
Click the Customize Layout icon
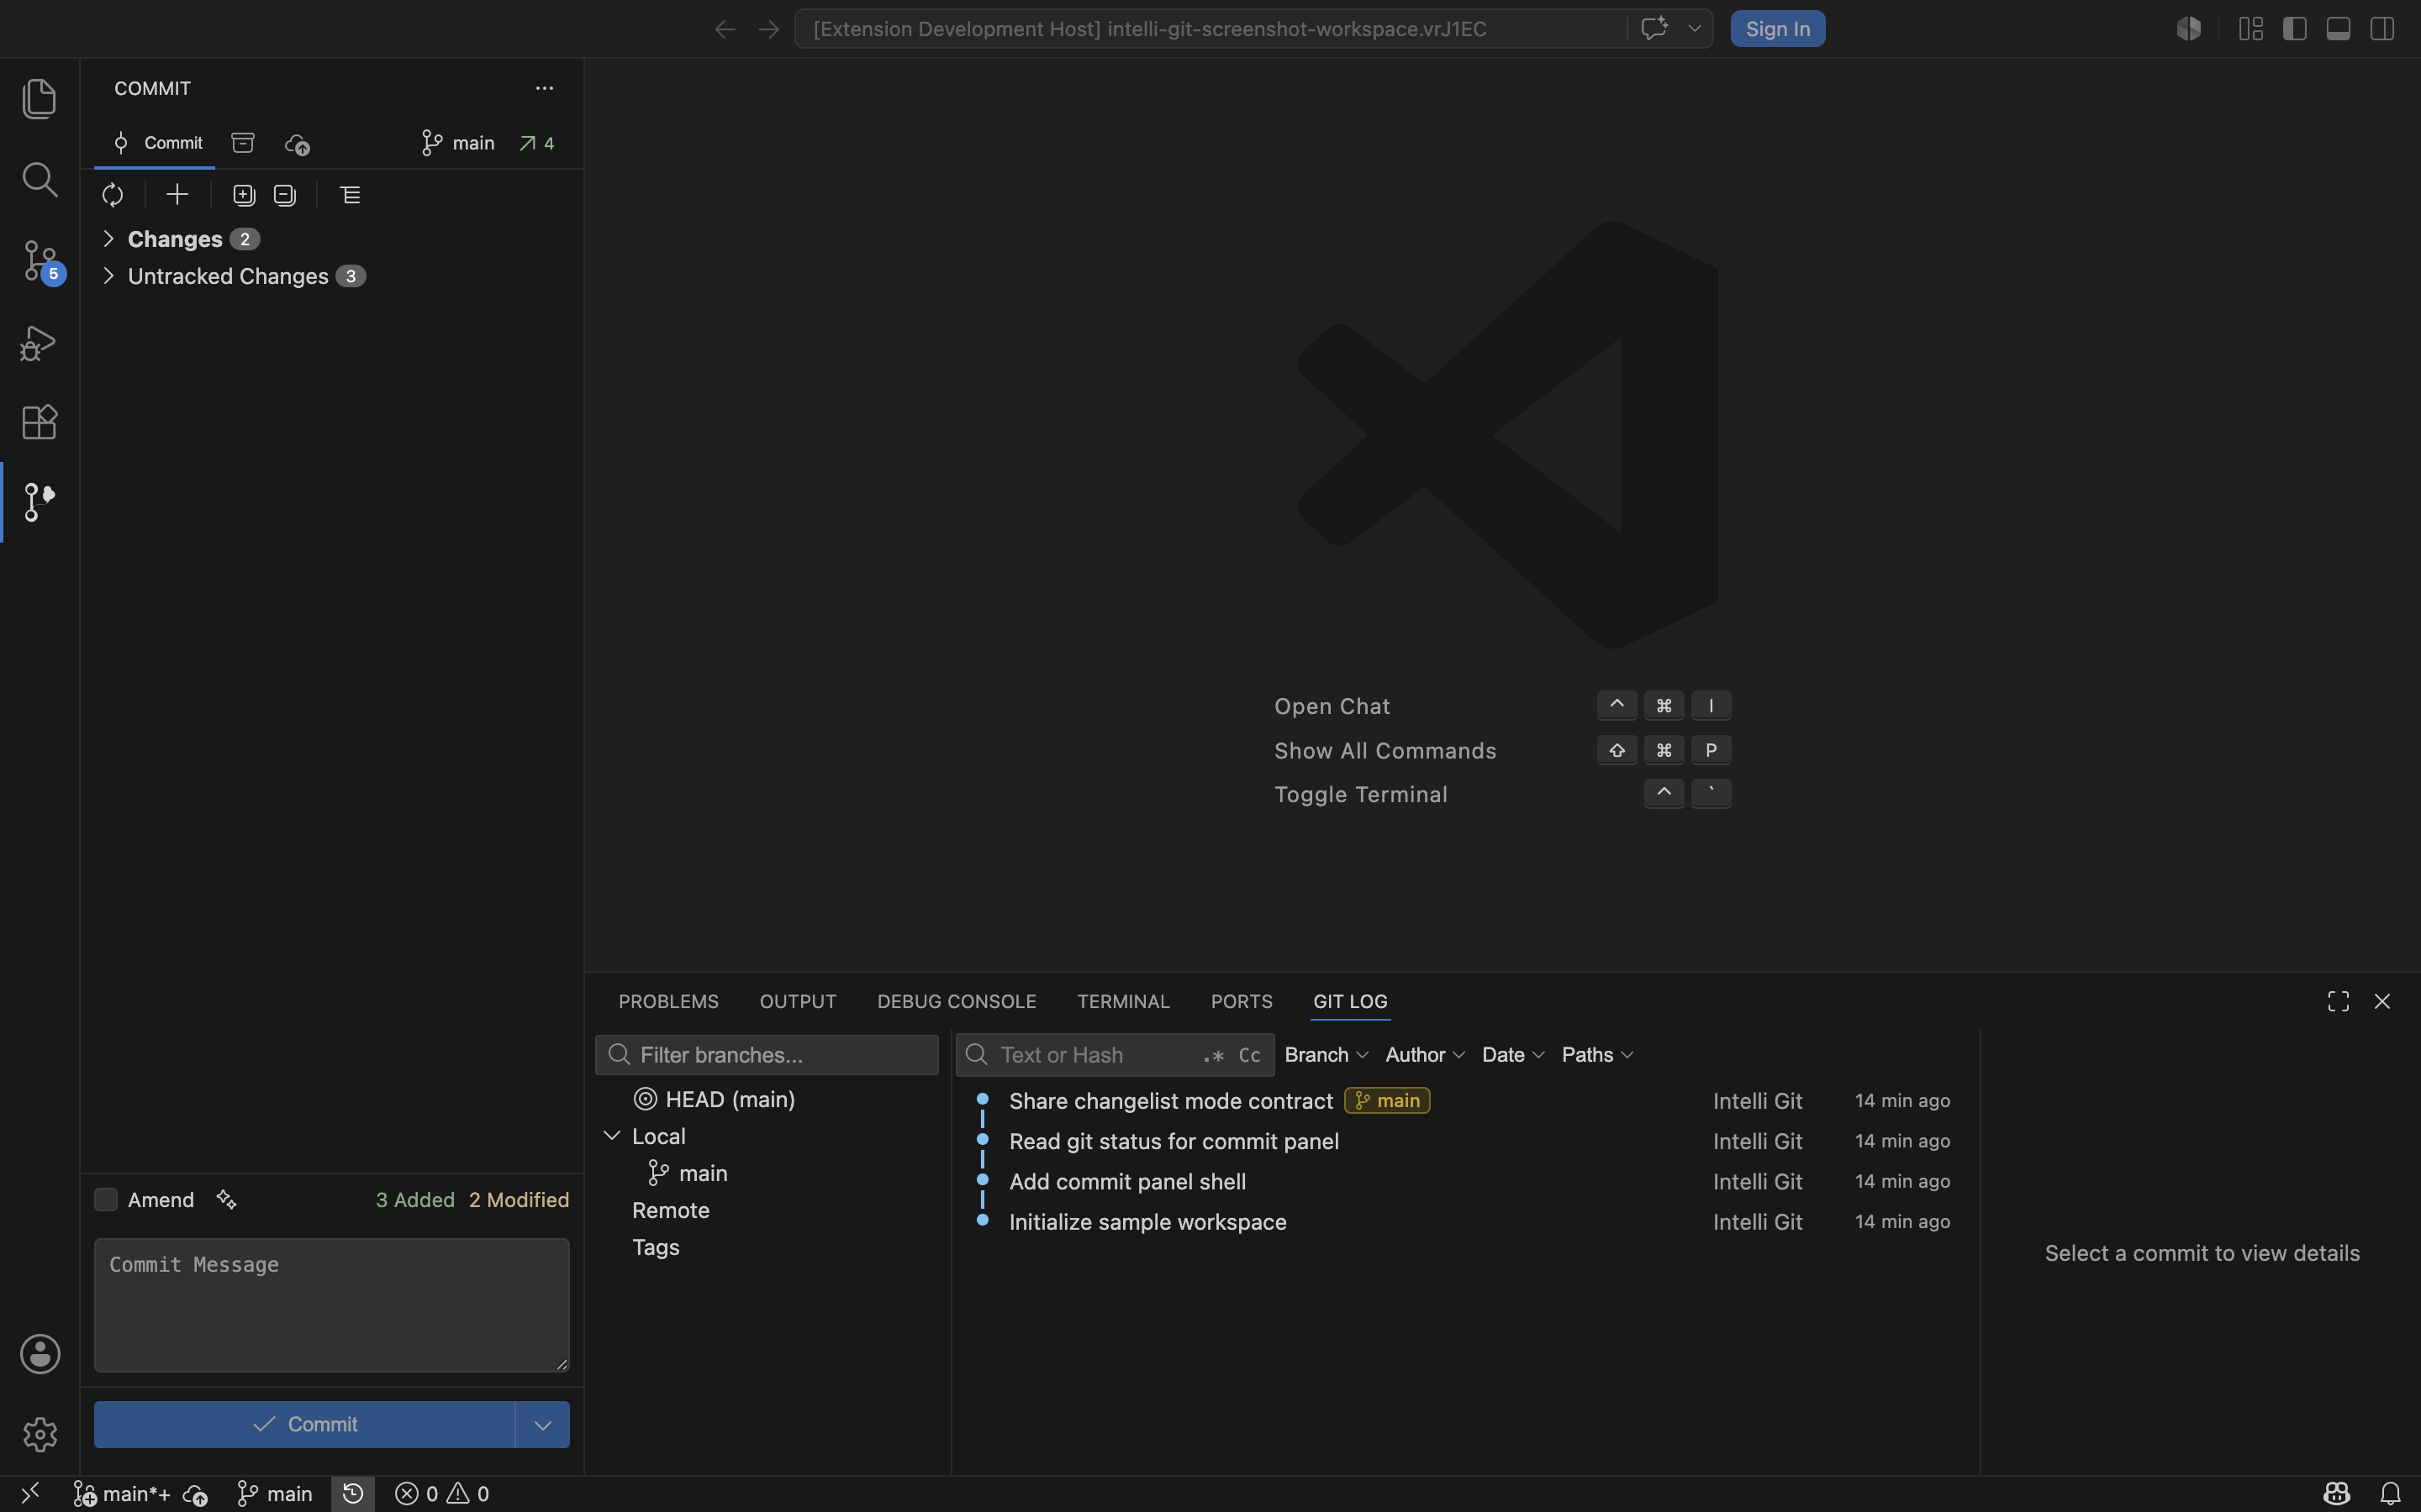[x=2251, y=29]
